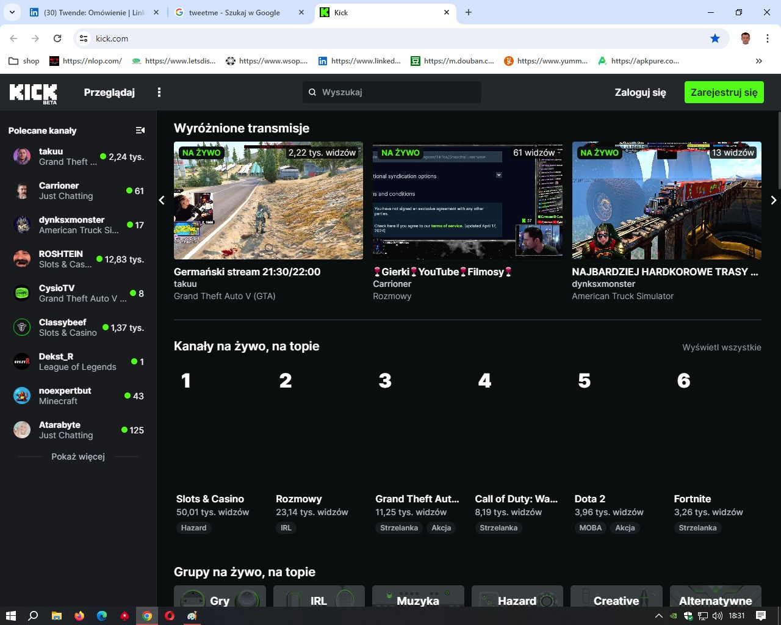Open Muzyka group card

pos(418,596)
